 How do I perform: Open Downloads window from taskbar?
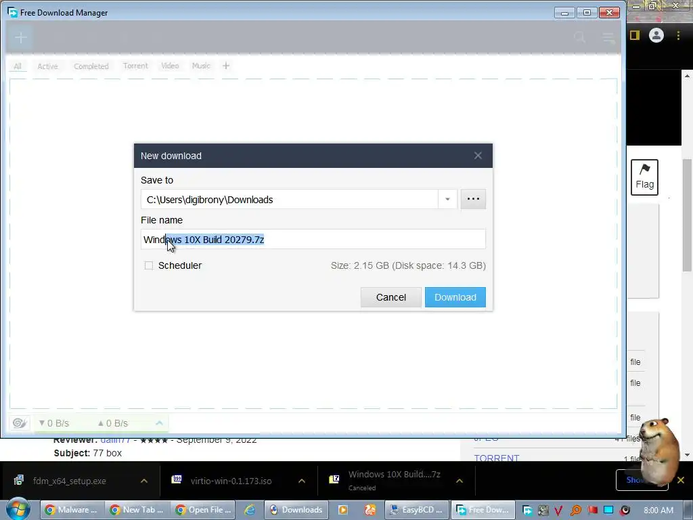[296, 510]
